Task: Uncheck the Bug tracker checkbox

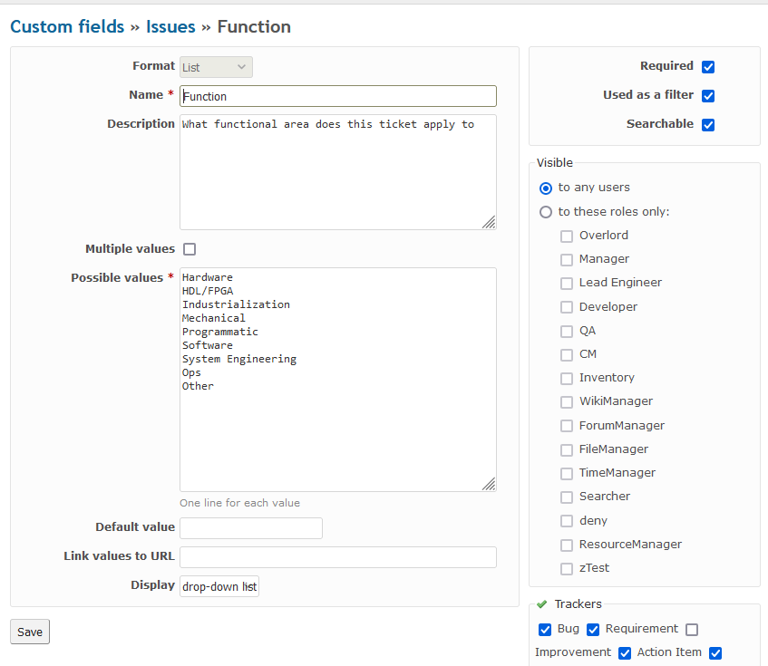Action: 545,629
